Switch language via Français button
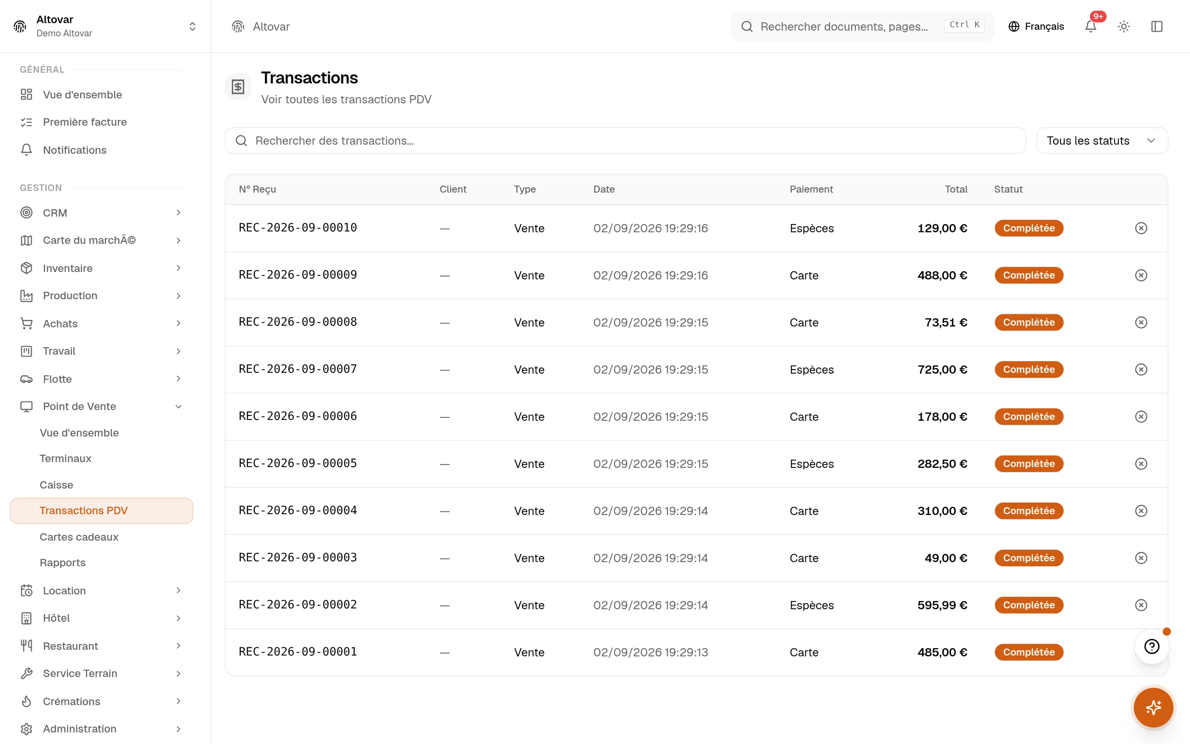Screen dimensions: 1190x744 pos(1036,26)
